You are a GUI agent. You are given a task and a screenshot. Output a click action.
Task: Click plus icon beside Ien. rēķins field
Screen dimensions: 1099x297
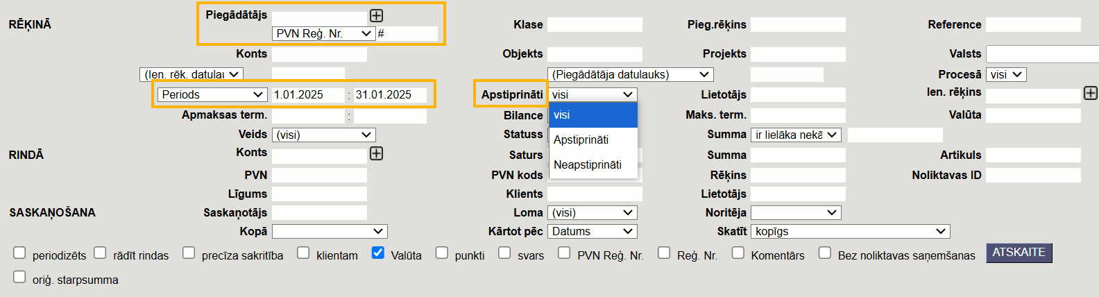1091,93
